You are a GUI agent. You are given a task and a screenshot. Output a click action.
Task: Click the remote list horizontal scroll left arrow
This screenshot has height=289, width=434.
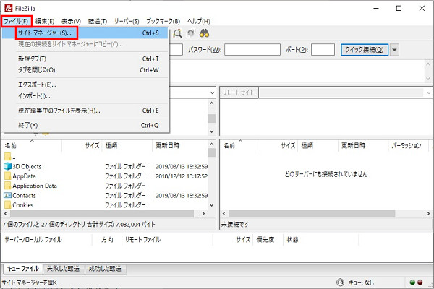tap(224, 214)
